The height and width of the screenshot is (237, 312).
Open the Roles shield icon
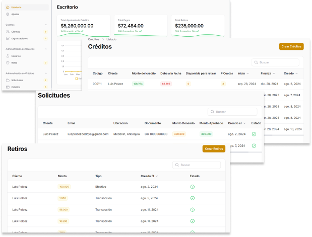[x=8, y=63]
